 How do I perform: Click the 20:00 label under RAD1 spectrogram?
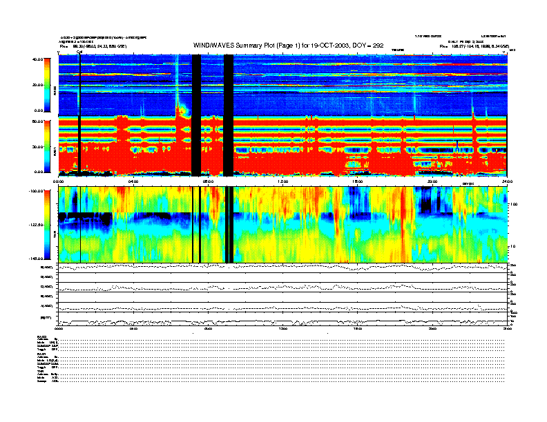pyautogui.click(x=432, y=181)
